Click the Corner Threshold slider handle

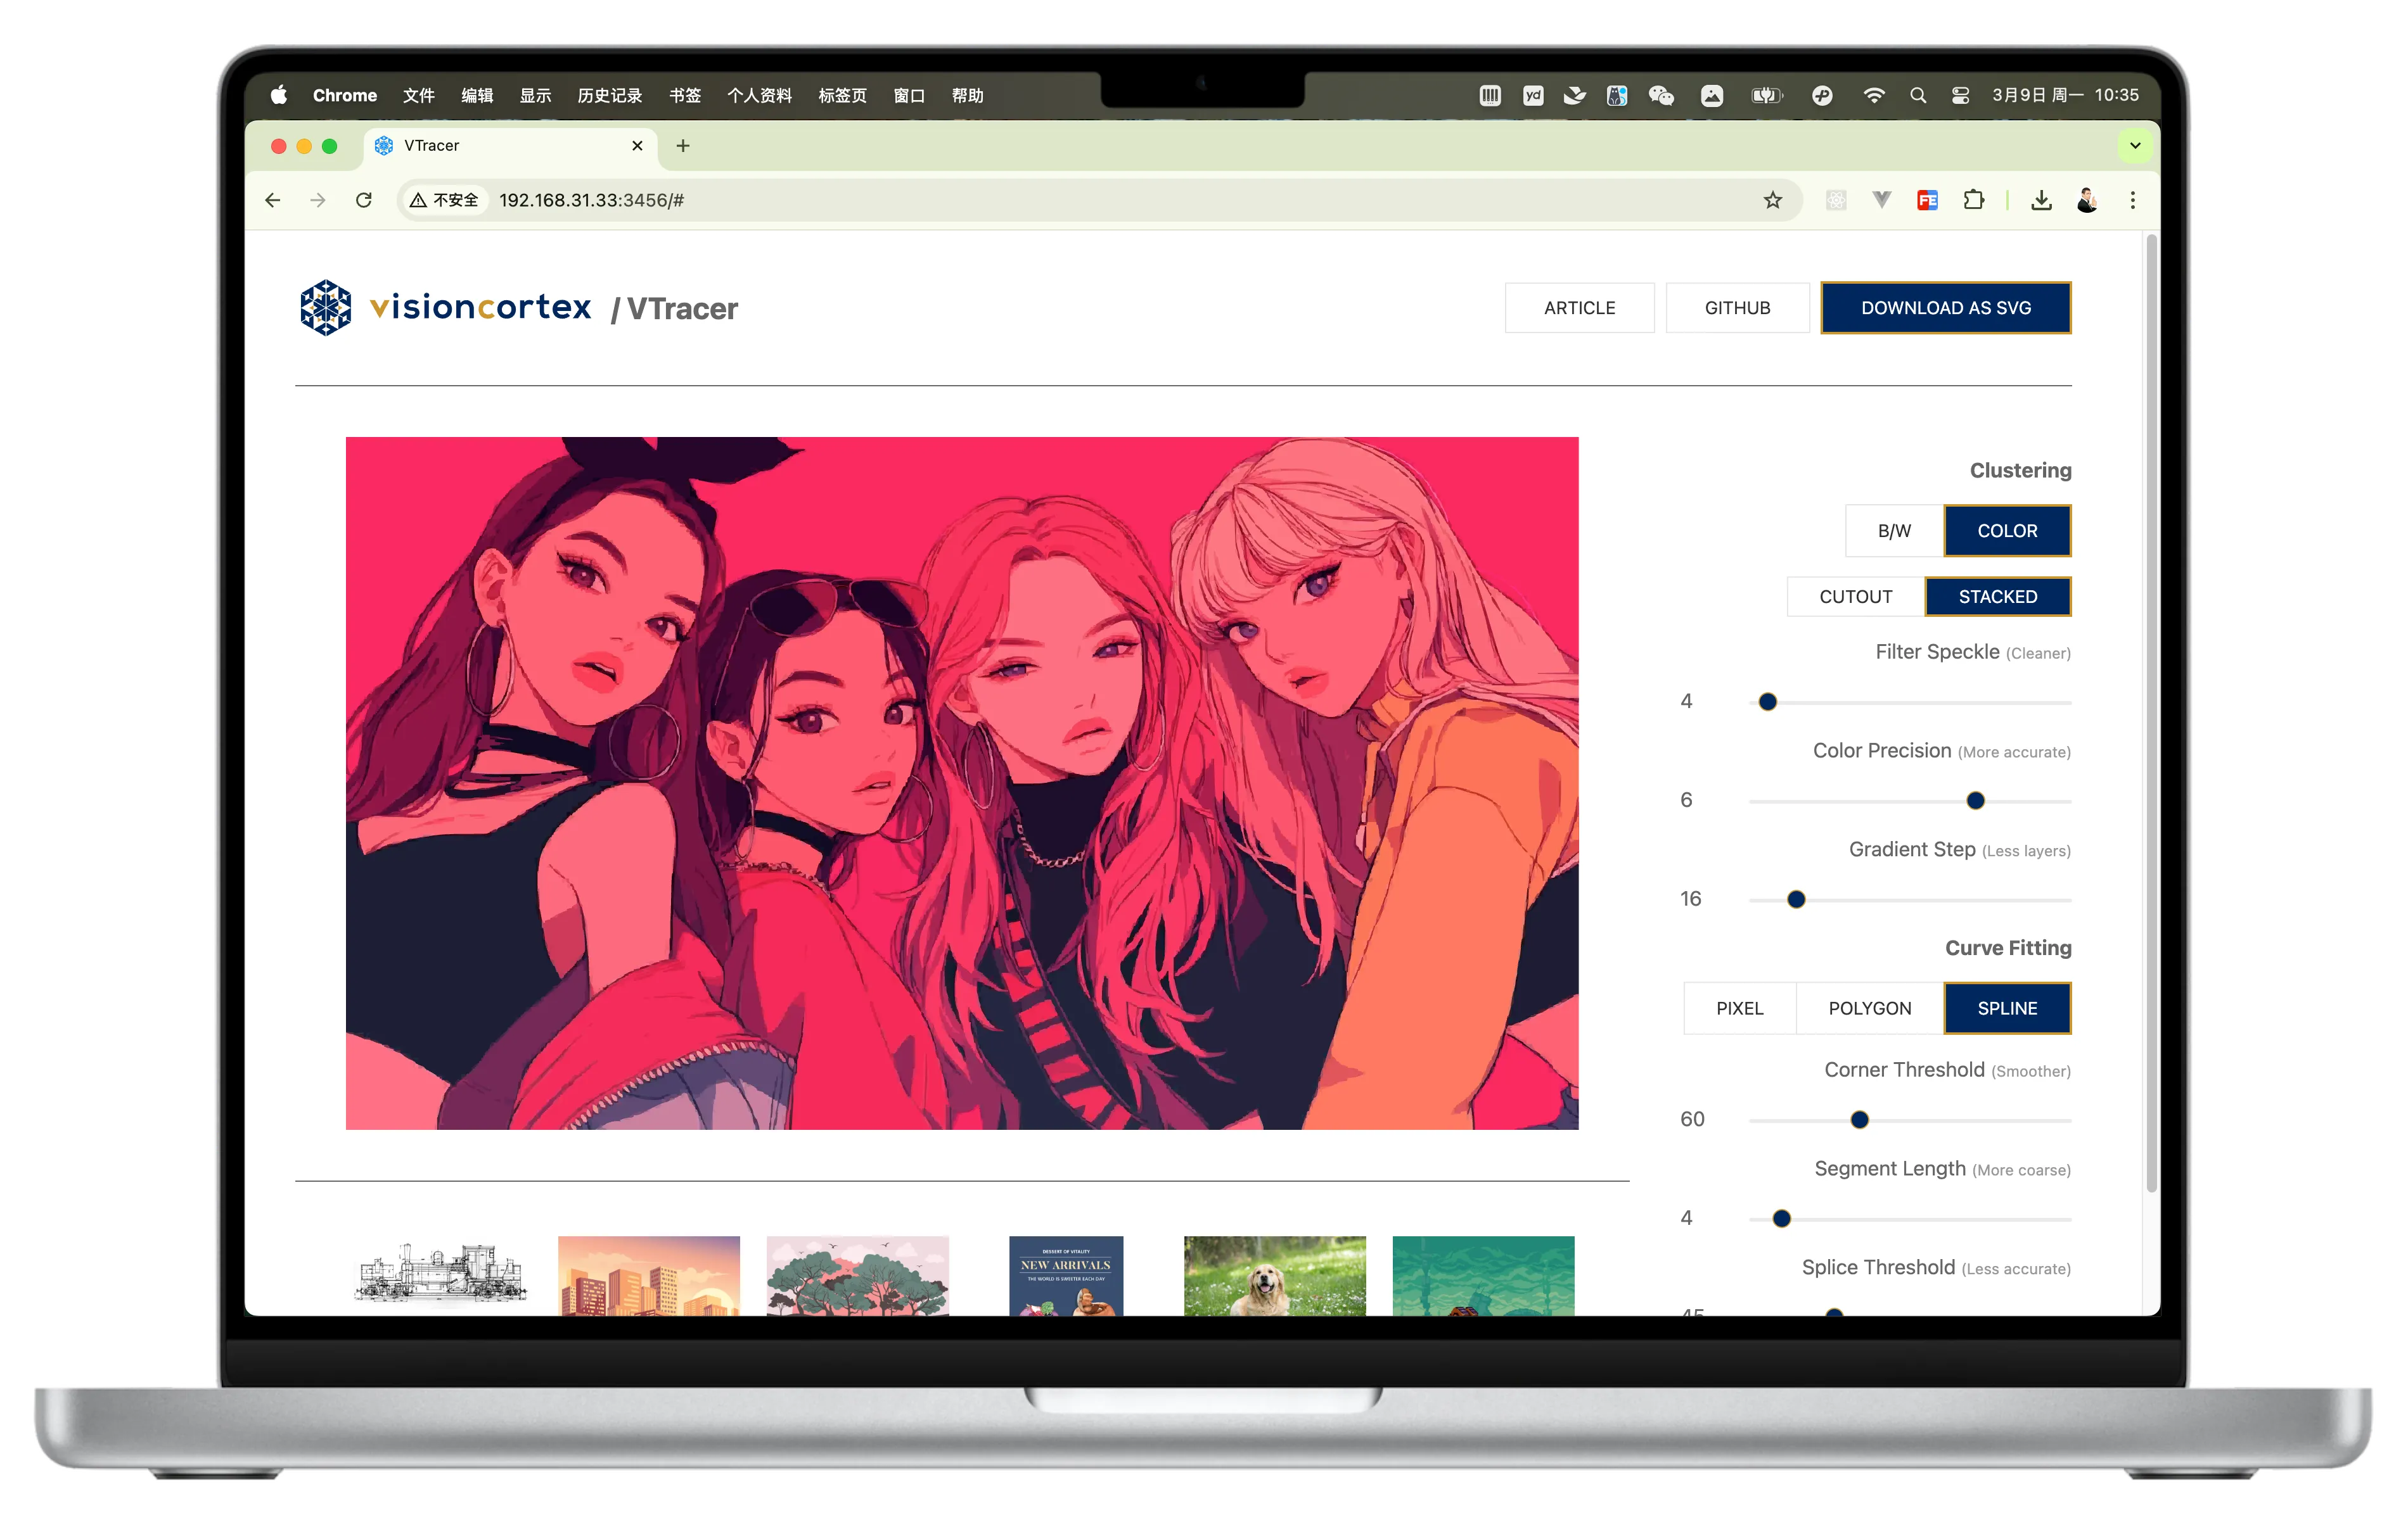[1860, 1120]
